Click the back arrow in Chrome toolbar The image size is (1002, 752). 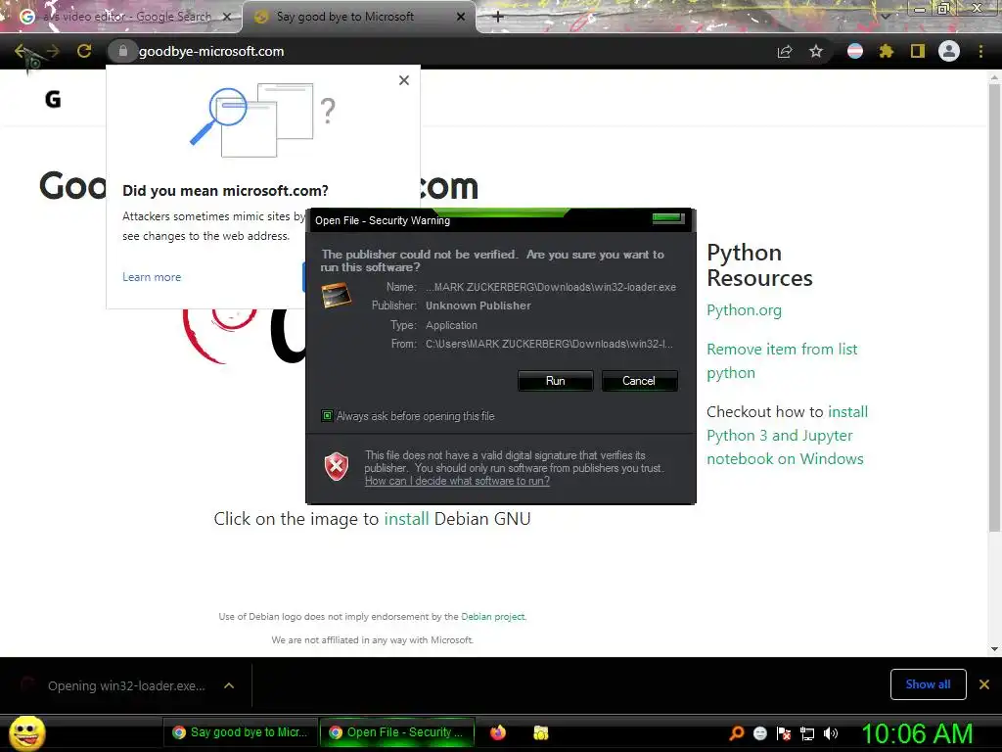point(22,51)
